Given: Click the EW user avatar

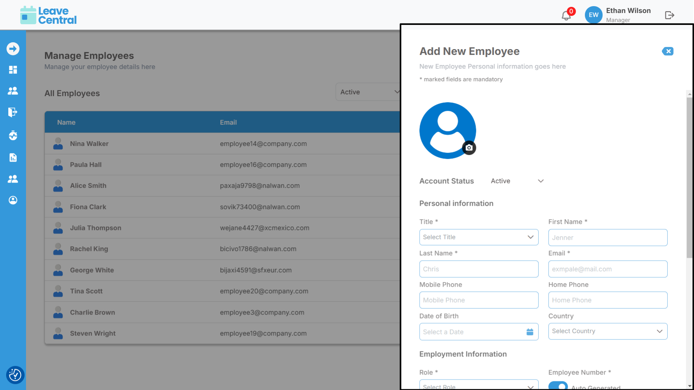Looking at the screenshot, I should point(593,15).
